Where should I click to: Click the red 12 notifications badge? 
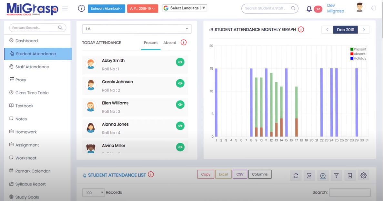(318, 9)
